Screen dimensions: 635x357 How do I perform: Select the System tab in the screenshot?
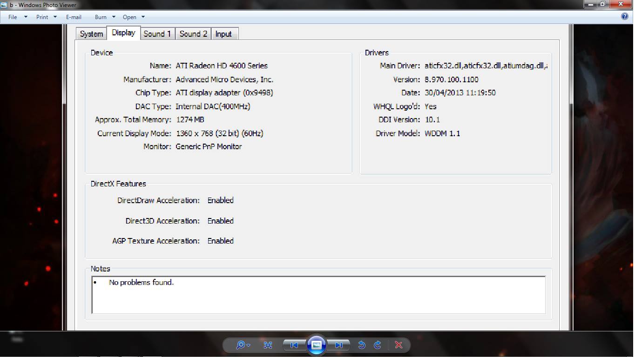tap(91, 33)
